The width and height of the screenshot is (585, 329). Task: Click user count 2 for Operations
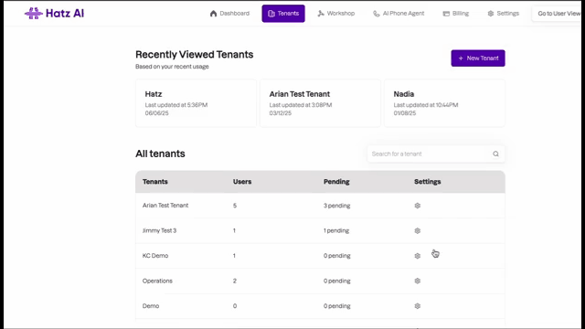point(235,281)
